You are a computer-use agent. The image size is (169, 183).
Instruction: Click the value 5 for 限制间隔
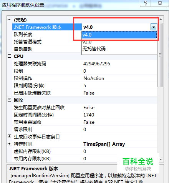tap(84, 86)
